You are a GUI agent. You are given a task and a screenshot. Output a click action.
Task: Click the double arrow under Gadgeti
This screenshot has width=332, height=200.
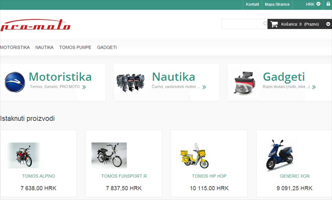coord(314,87)
